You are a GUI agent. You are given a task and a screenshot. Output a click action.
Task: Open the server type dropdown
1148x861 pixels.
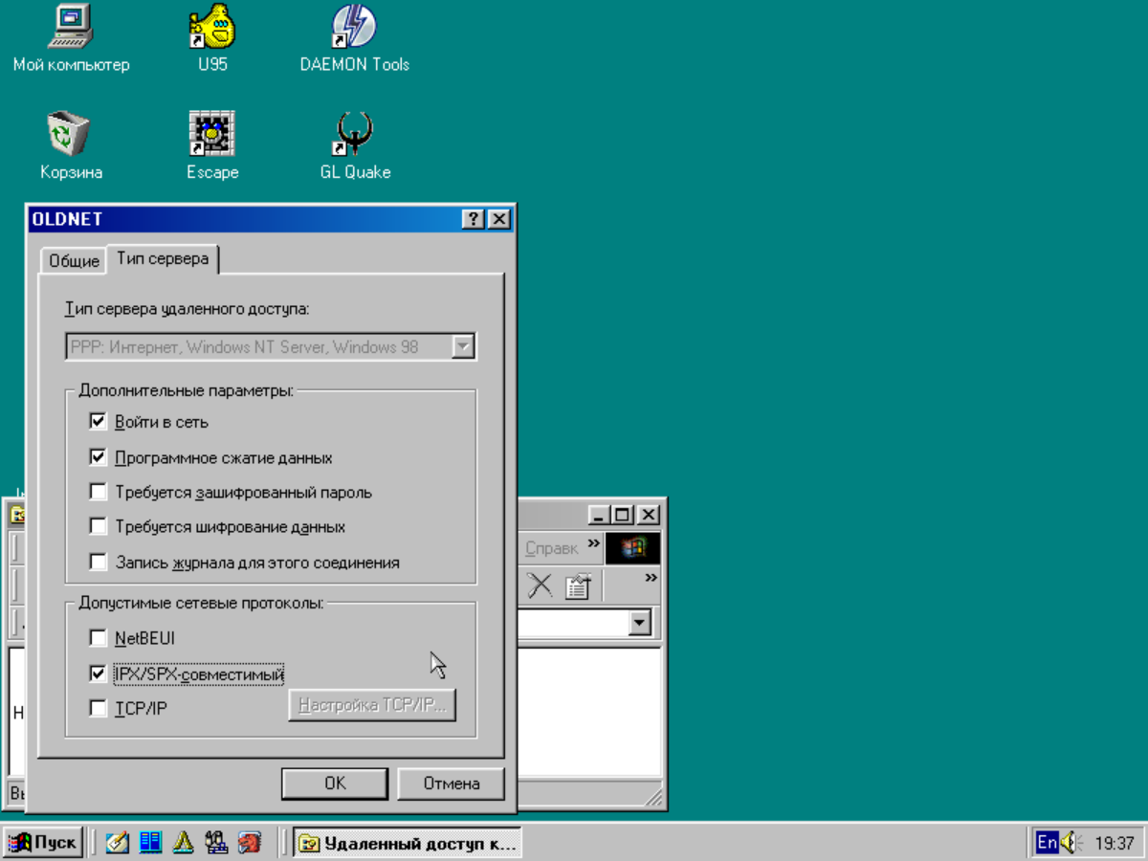click(463, 346)
